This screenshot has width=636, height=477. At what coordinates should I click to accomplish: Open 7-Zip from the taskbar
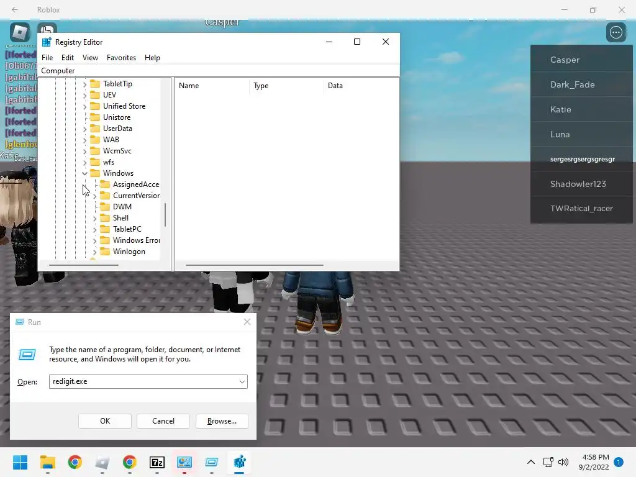pyautogui.click(x=157, y=462)
